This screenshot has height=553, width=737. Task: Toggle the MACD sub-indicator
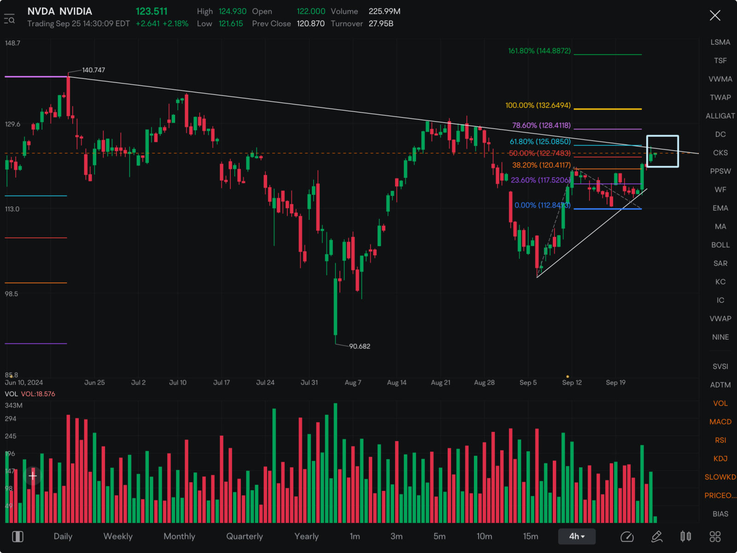pyautogui.click(x=720, y=422)
